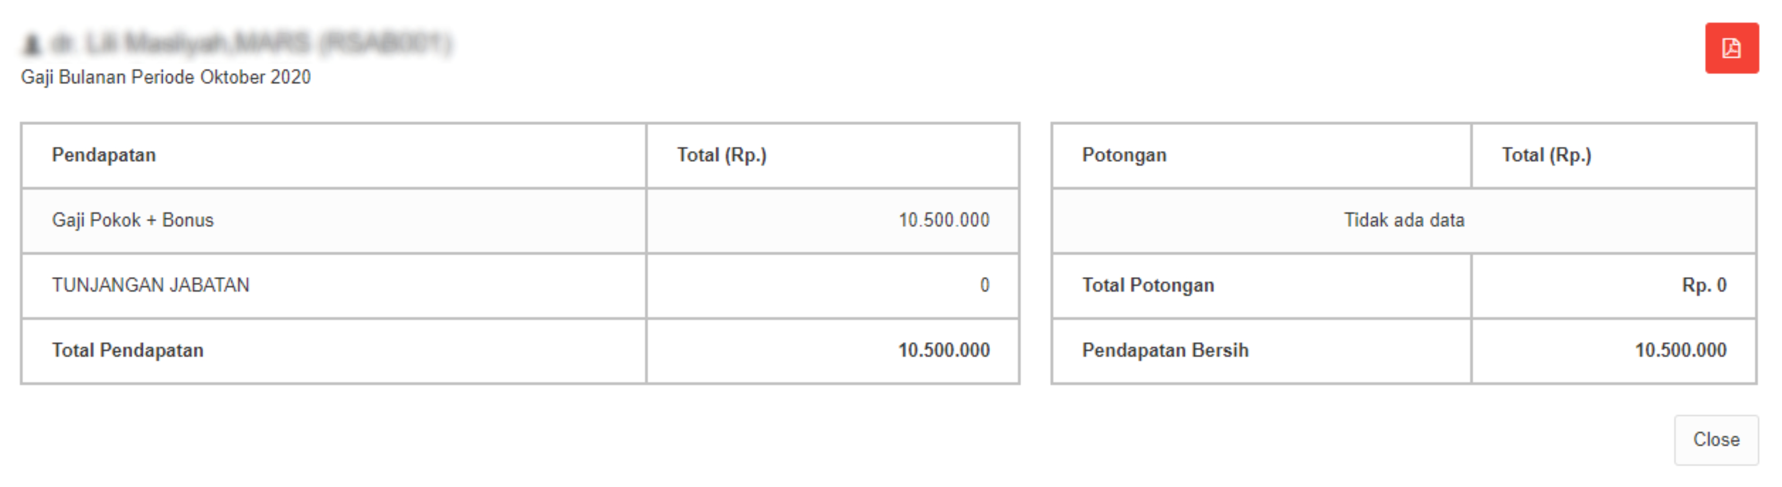Click the Tidak ada data row

click(x=1404, y=220)
